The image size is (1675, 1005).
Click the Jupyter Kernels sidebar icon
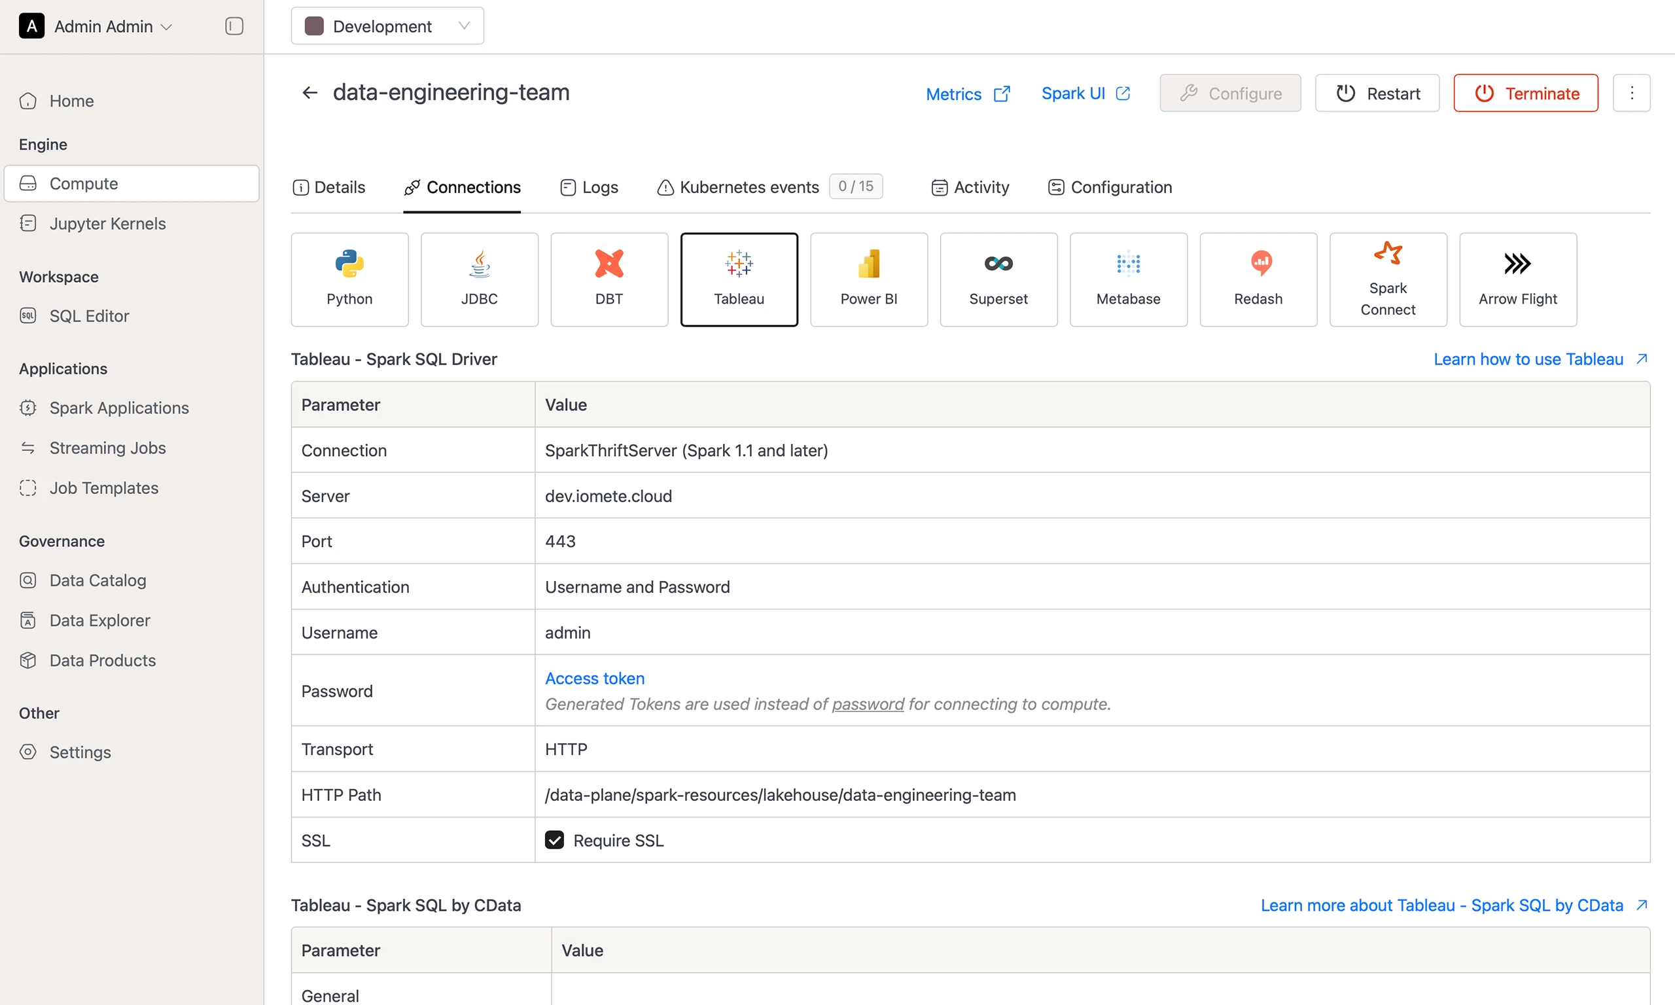coord(27,223)
